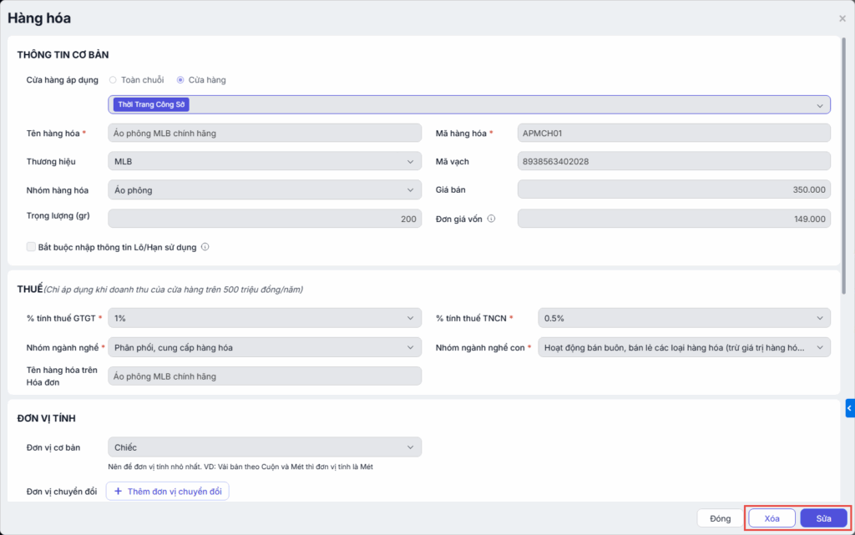Click the Đóng button
Image resolution: width=855 pixels, height=535 pixels.
[x=720, y=518]
